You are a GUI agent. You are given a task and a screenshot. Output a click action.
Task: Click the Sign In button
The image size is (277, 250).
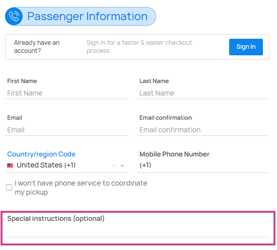(x=246, y=47)
